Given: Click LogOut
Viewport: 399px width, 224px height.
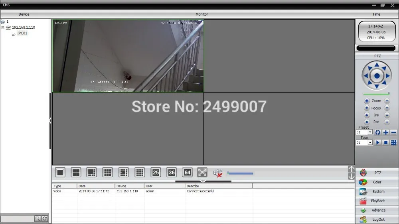Looking at the screenshot, I should pos(377,220).
